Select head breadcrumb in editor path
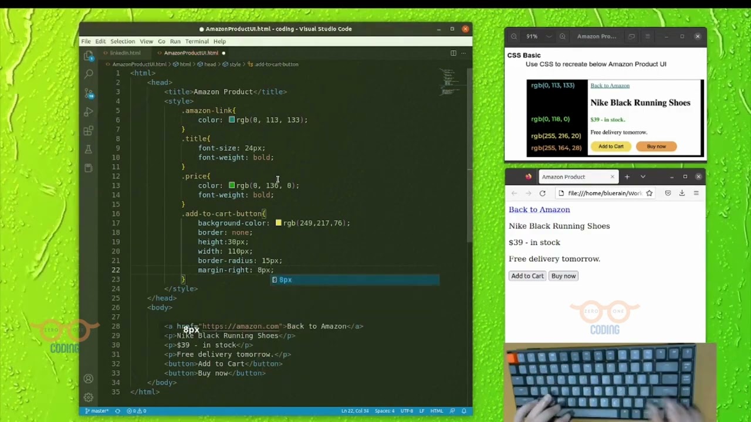751x422 pixels. click(x=207, y=64)
